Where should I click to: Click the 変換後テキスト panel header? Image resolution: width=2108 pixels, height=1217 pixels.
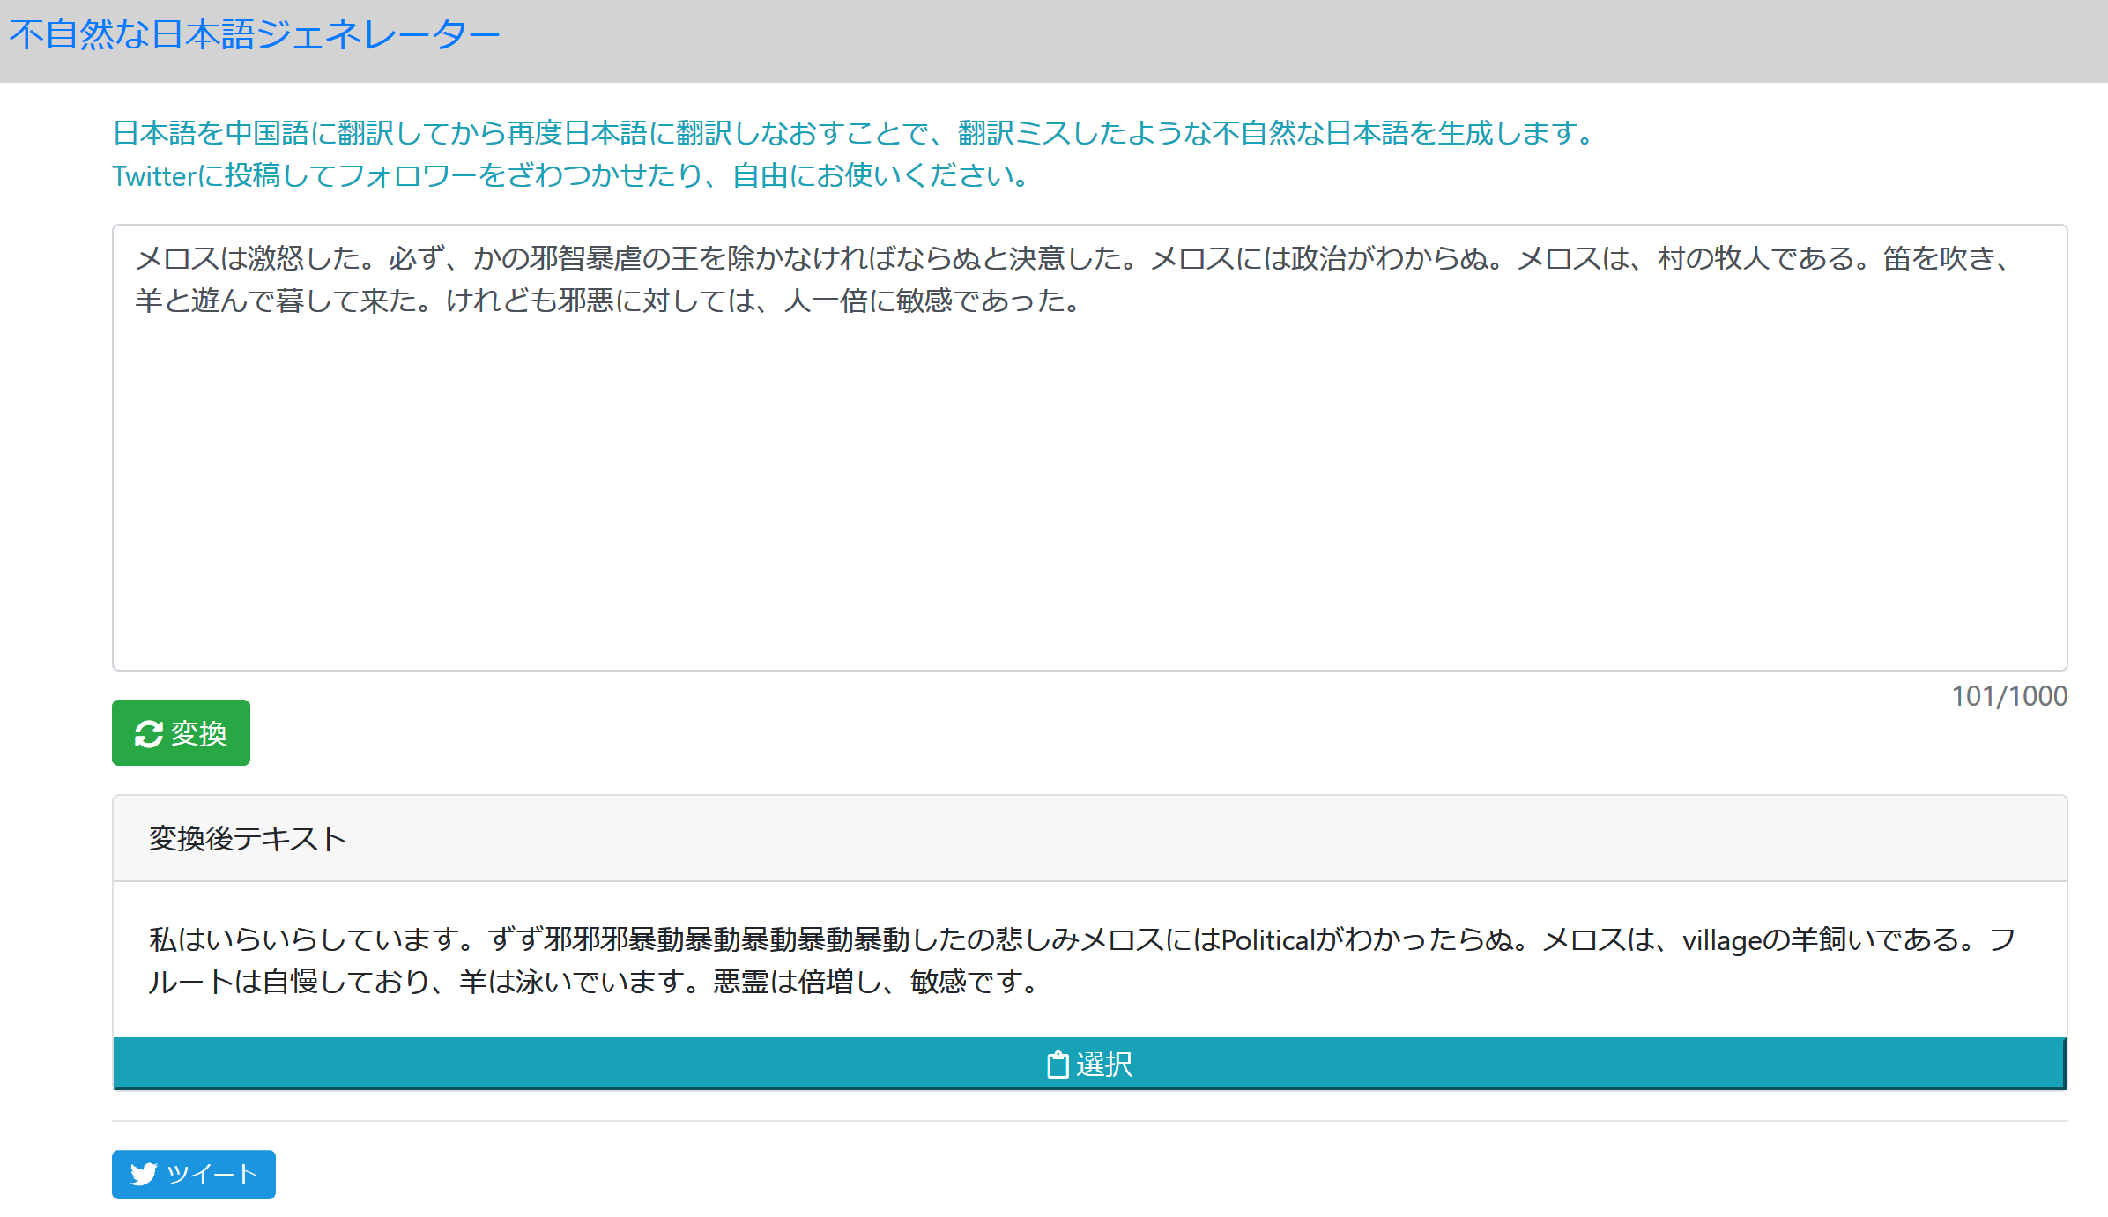[1089, 838]
